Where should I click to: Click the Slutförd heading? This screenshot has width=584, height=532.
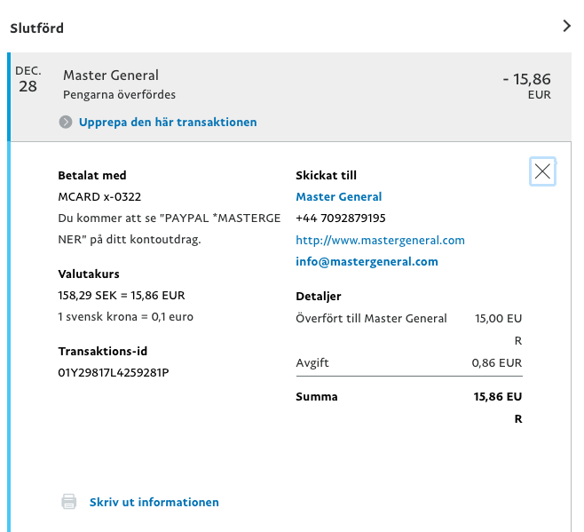[37, 28]
